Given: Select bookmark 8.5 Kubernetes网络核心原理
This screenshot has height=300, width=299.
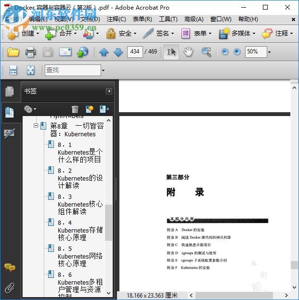Looking at the screenshot, I should tap(80, 256).
